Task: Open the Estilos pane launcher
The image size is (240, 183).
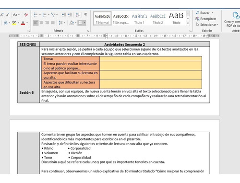Action: click(191, 31)
